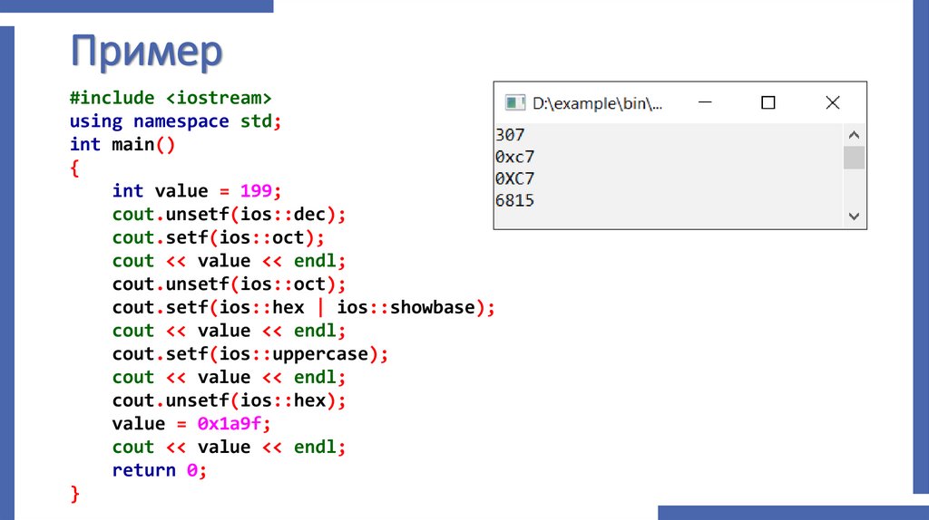This screenshot has width=929, height=520.
Task: Click the console scrollbar thumb
Action: (854, 158)
